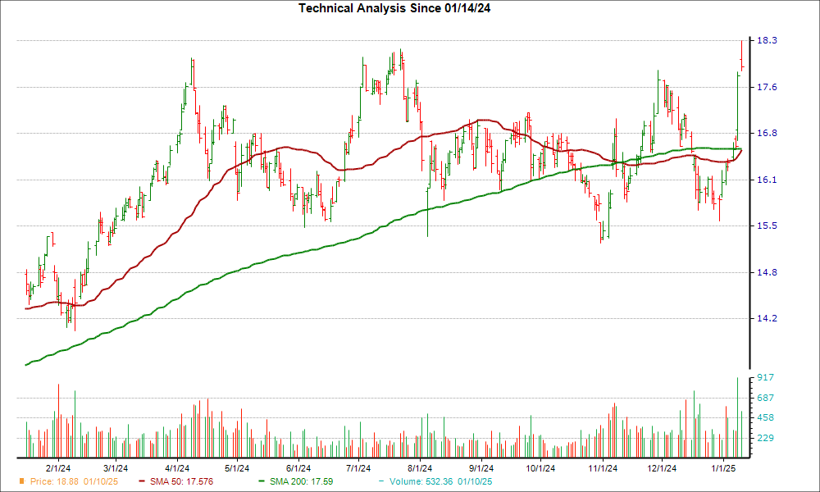Select the 14.8 price axis label
Viewport: 820px width, 492px height.
pos(767,272)
